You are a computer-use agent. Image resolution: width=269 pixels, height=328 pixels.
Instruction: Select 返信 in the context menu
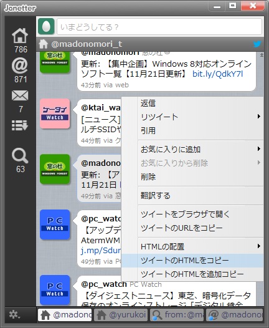[192, 104]
